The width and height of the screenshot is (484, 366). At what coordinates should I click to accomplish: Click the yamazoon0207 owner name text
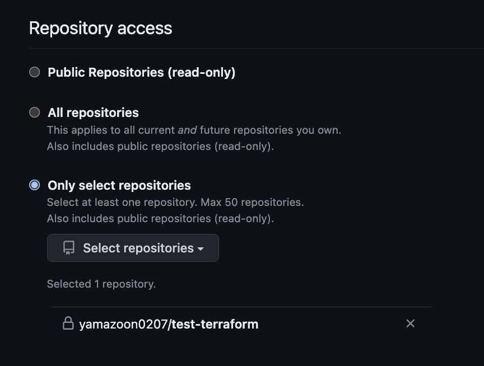pos(123,325)
